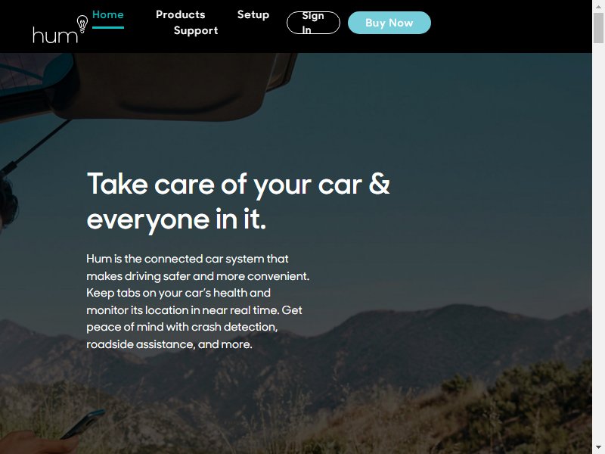Click the Sign In outlined button
The image size is (605, 454).
313,23
